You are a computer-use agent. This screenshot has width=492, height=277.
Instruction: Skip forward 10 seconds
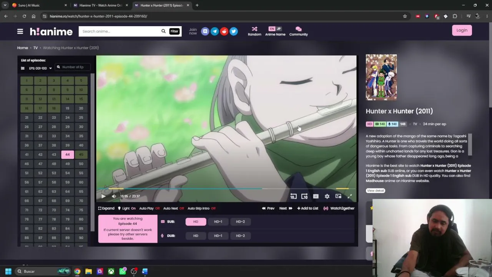point(304,196)
